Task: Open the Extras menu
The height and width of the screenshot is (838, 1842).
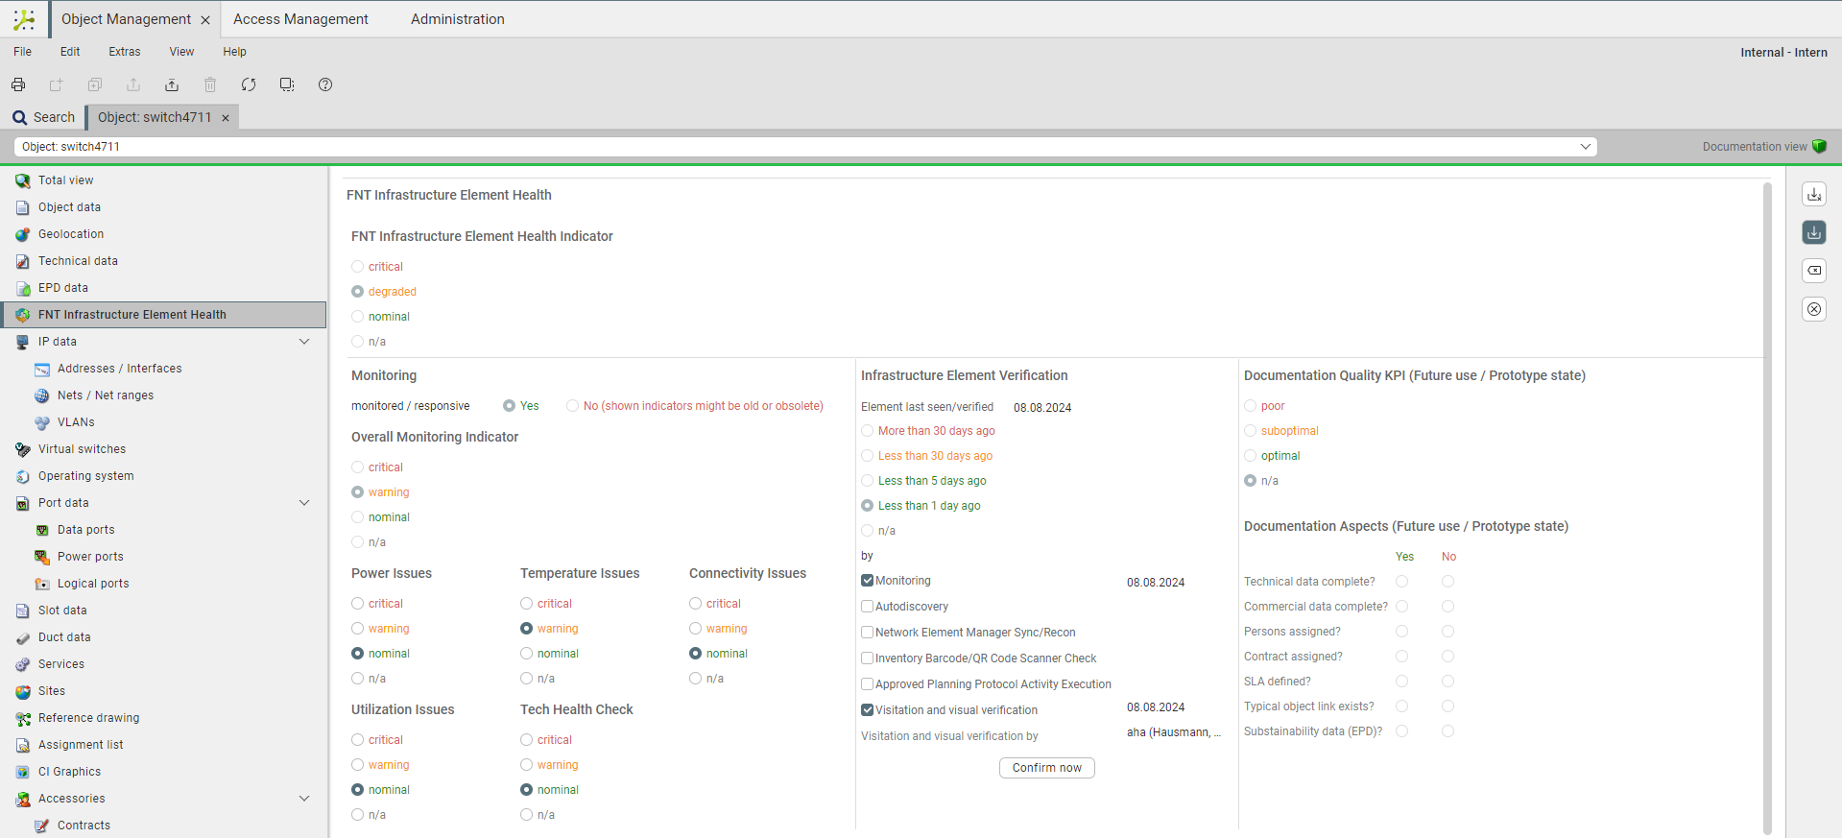Action: [124, 52]
